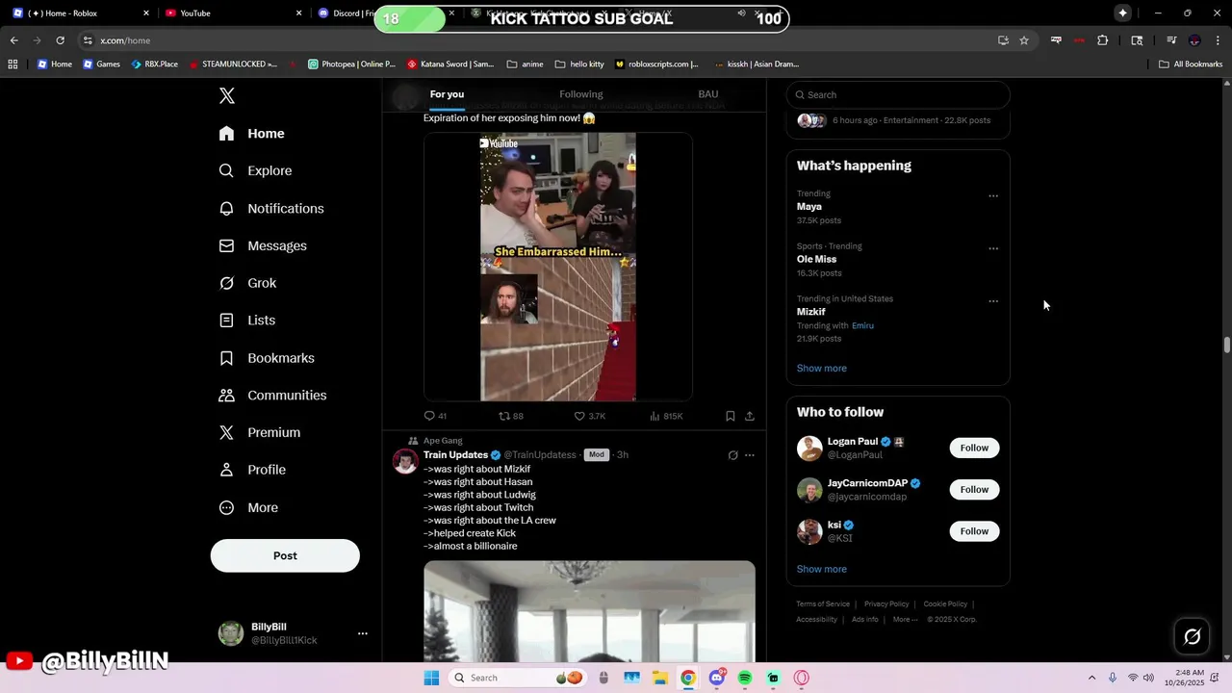Open the Ads info footer link
The image size is (1232, 693).
[864, 620]
